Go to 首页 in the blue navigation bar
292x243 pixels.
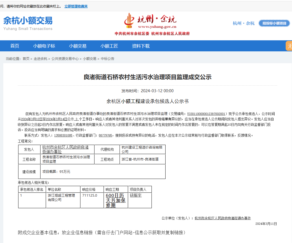point(15,46)
